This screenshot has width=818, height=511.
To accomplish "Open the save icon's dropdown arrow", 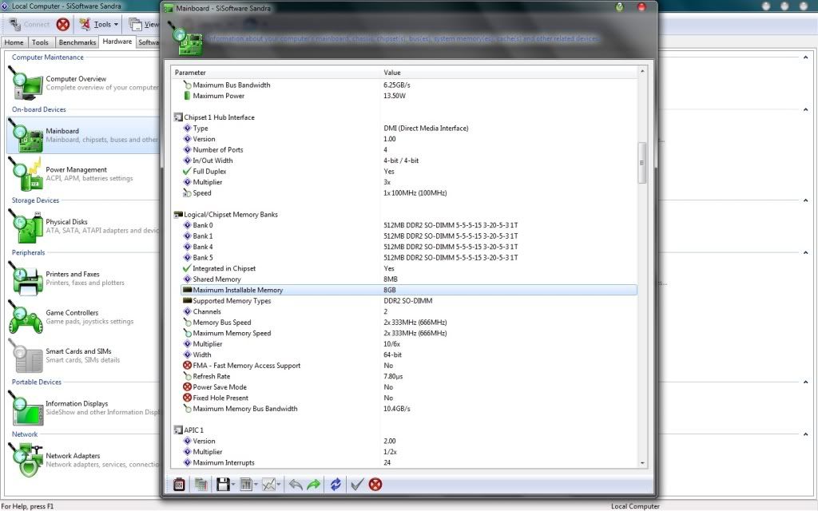I will click(x=232, y=485).
